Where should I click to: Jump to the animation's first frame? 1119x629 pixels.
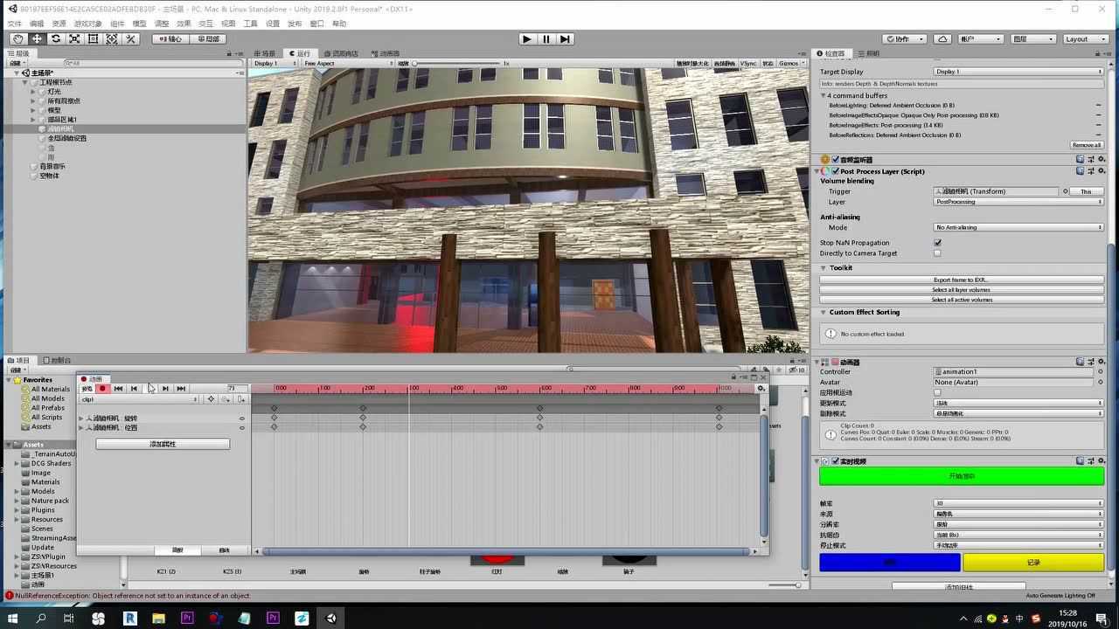pos(118,389)
